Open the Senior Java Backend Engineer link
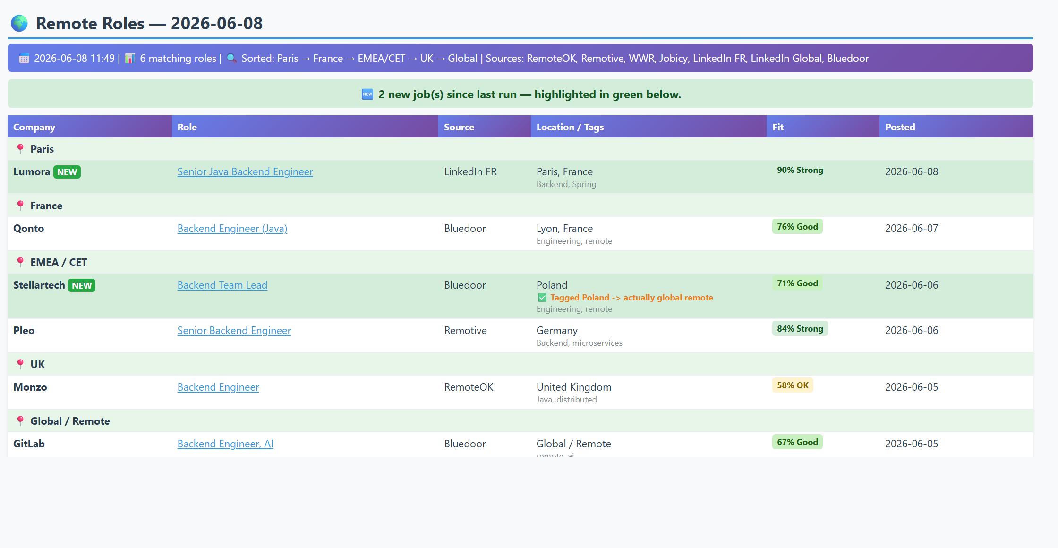The width and height of the screenshot is (1058, 548). click(245, 172)
